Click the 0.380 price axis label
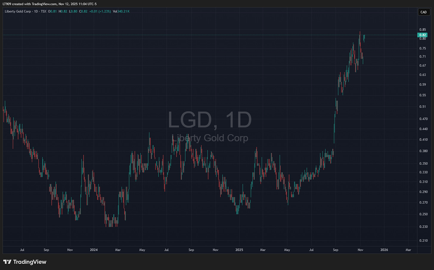 (424, 151)
